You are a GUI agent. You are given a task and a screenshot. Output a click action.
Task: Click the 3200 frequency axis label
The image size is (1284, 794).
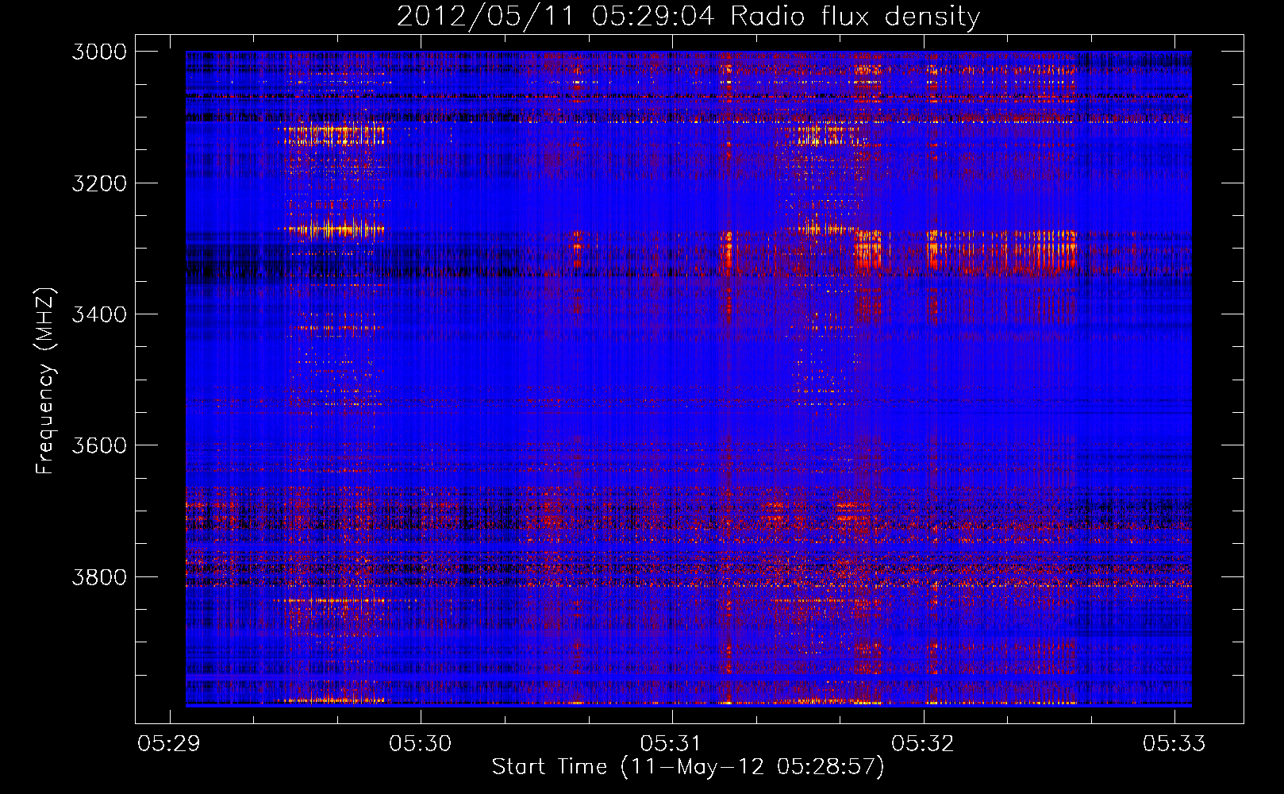(99, 183)
